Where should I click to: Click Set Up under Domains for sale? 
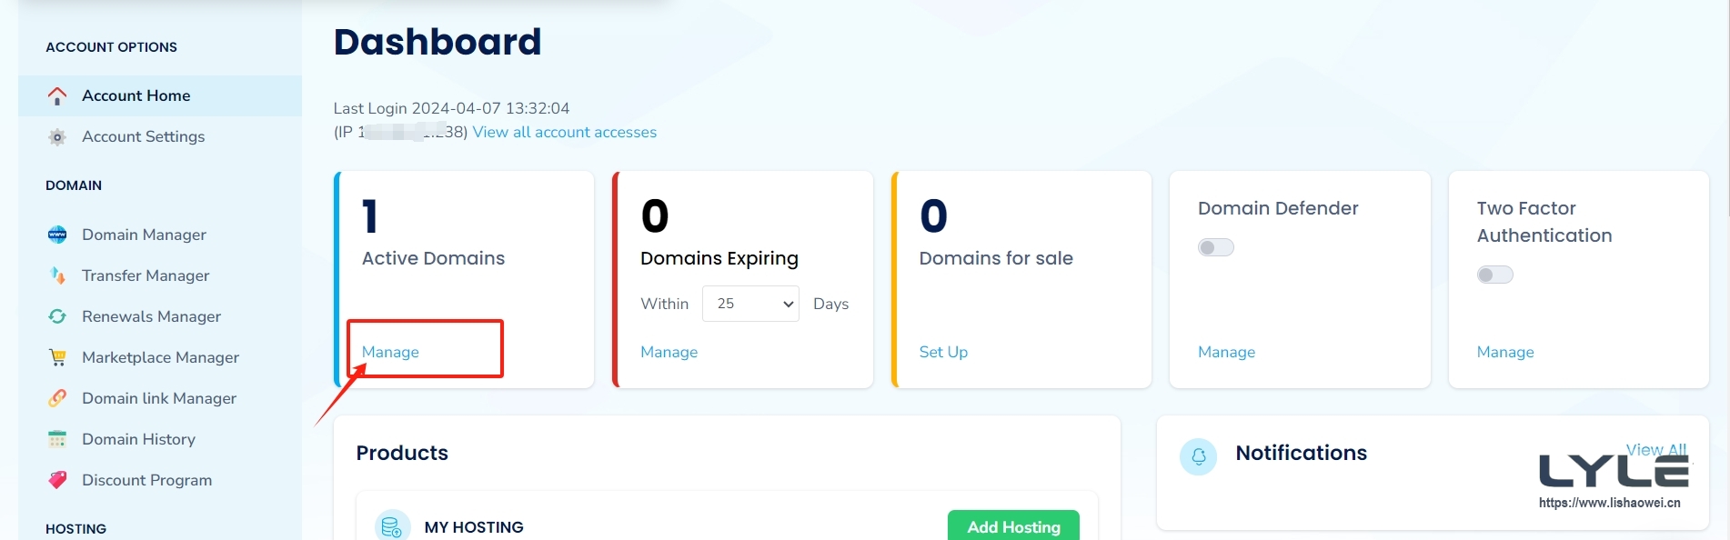click(x=943, y=352)
